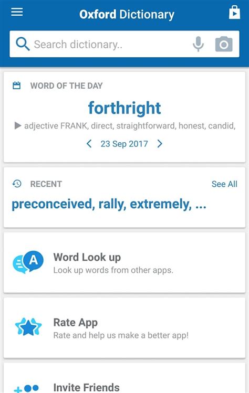Tap the Word Look up speech bubble icon
The height and width of the screenshot is (393, 249).
(x=28, y=262)
